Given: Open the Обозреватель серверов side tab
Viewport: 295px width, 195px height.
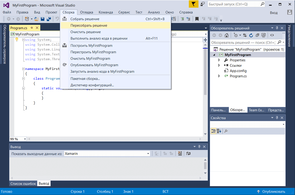Looking at the screenshot, I should pyautogui.click(x=5, y=44).
